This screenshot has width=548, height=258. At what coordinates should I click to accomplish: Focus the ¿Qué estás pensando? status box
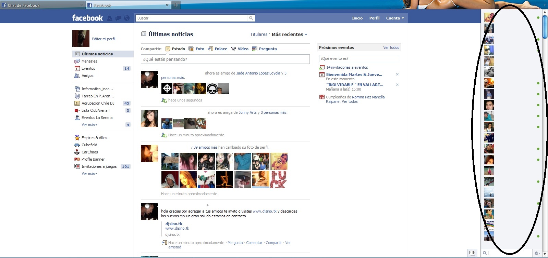coord(225,59)
